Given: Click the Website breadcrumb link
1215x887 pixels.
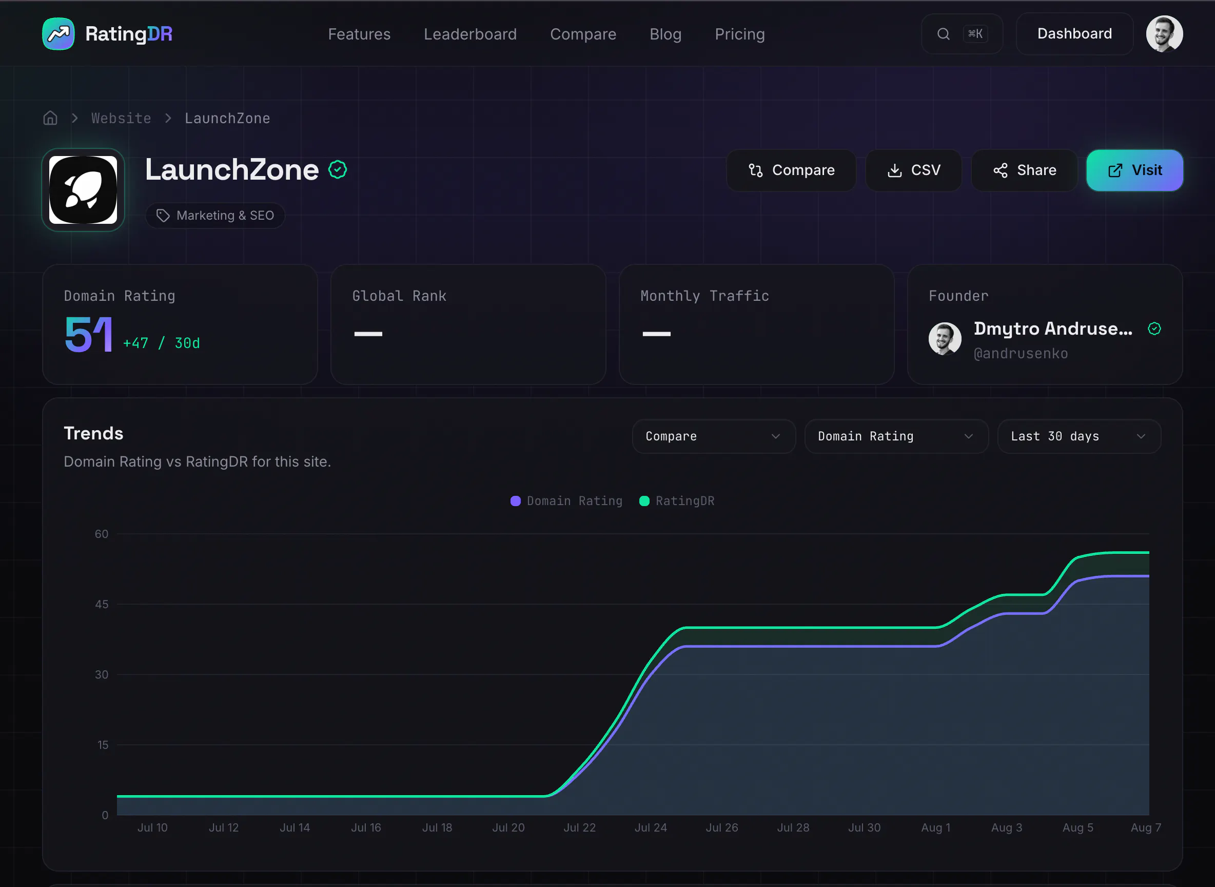Looking at the screenshot, I should pyautogui.click(x=121, y=118).
